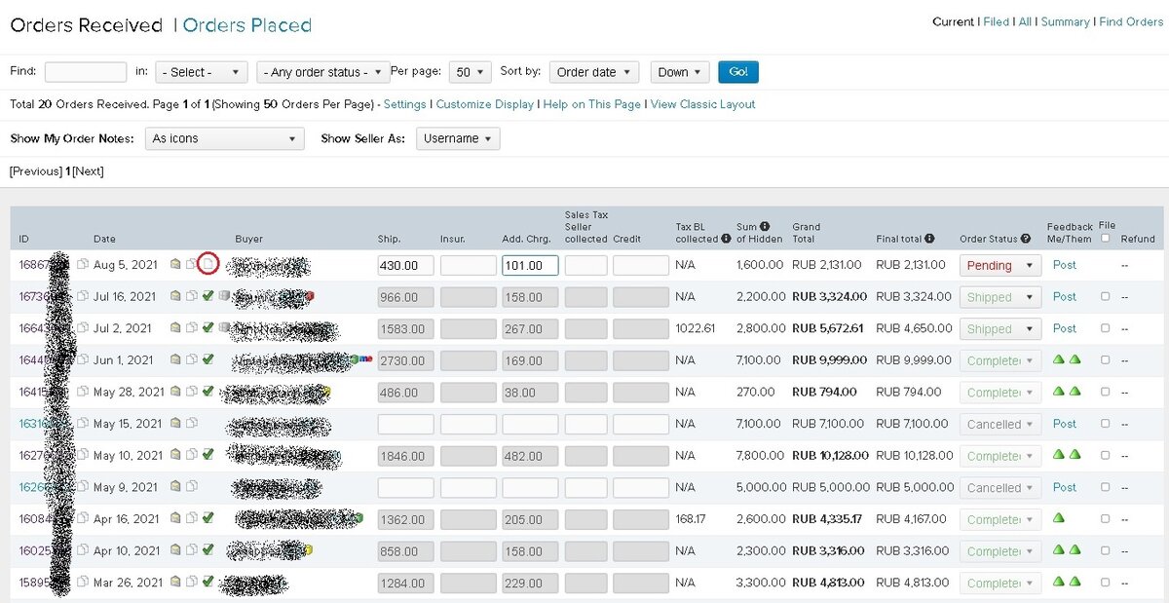This screenshot has height=603, width=1169.
Task: Open the Sort by Order date dropdown
Action: click(594, 72)
